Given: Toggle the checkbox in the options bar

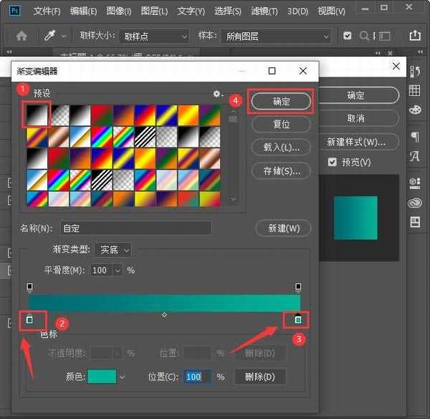Looking at the screenshot, I should pyautogui.click(x=348, y=36).
